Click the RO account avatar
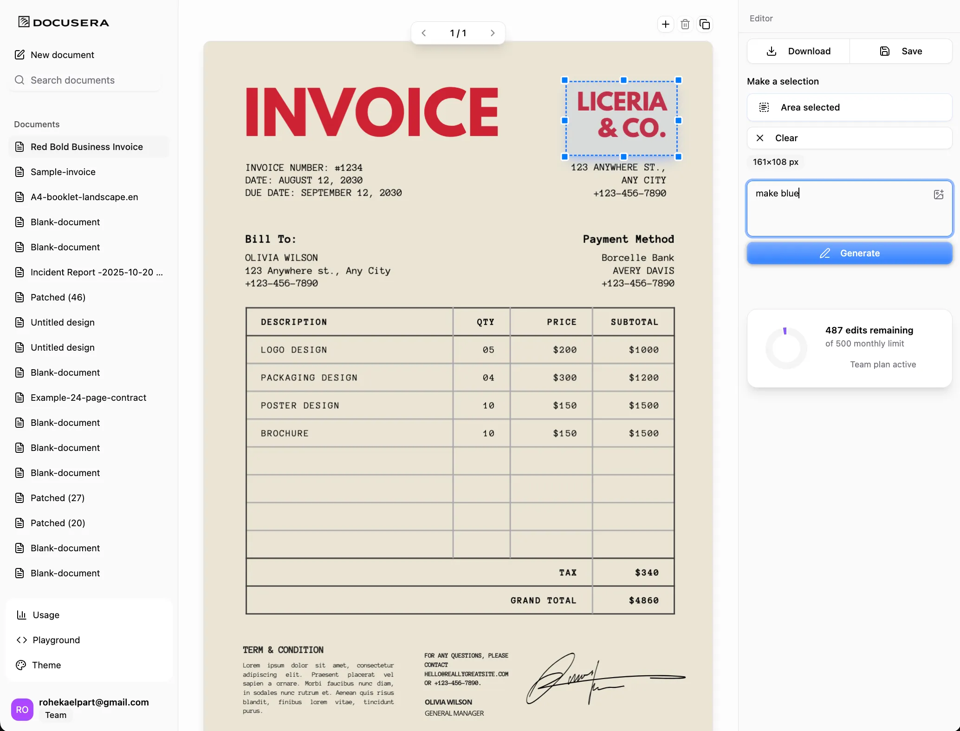 click(22, 709)
